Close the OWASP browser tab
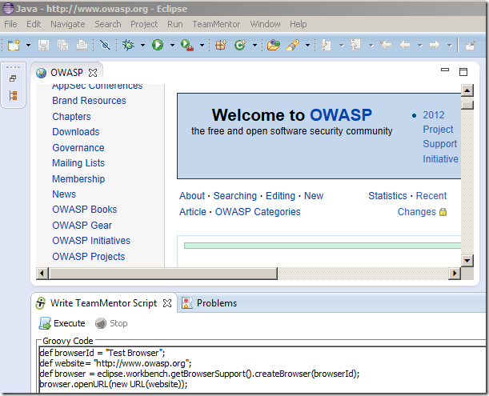 coord(93,74)
